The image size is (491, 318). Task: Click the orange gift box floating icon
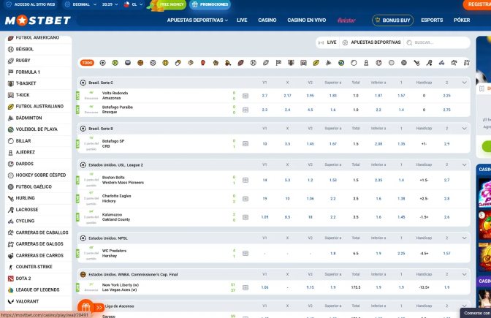(x=85, y=307)
